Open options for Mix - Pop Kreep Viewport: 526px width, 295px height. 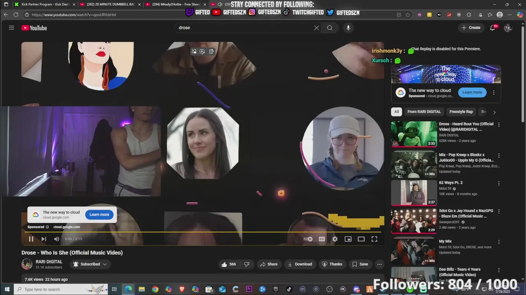(x=499, y=156)
